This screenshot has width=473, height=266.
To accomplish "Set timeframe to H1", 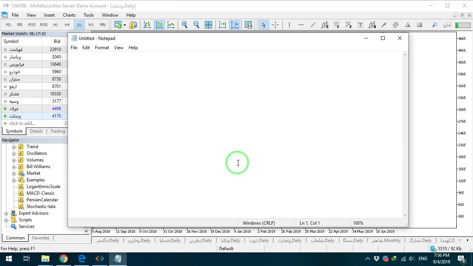I will coord(55,25).
